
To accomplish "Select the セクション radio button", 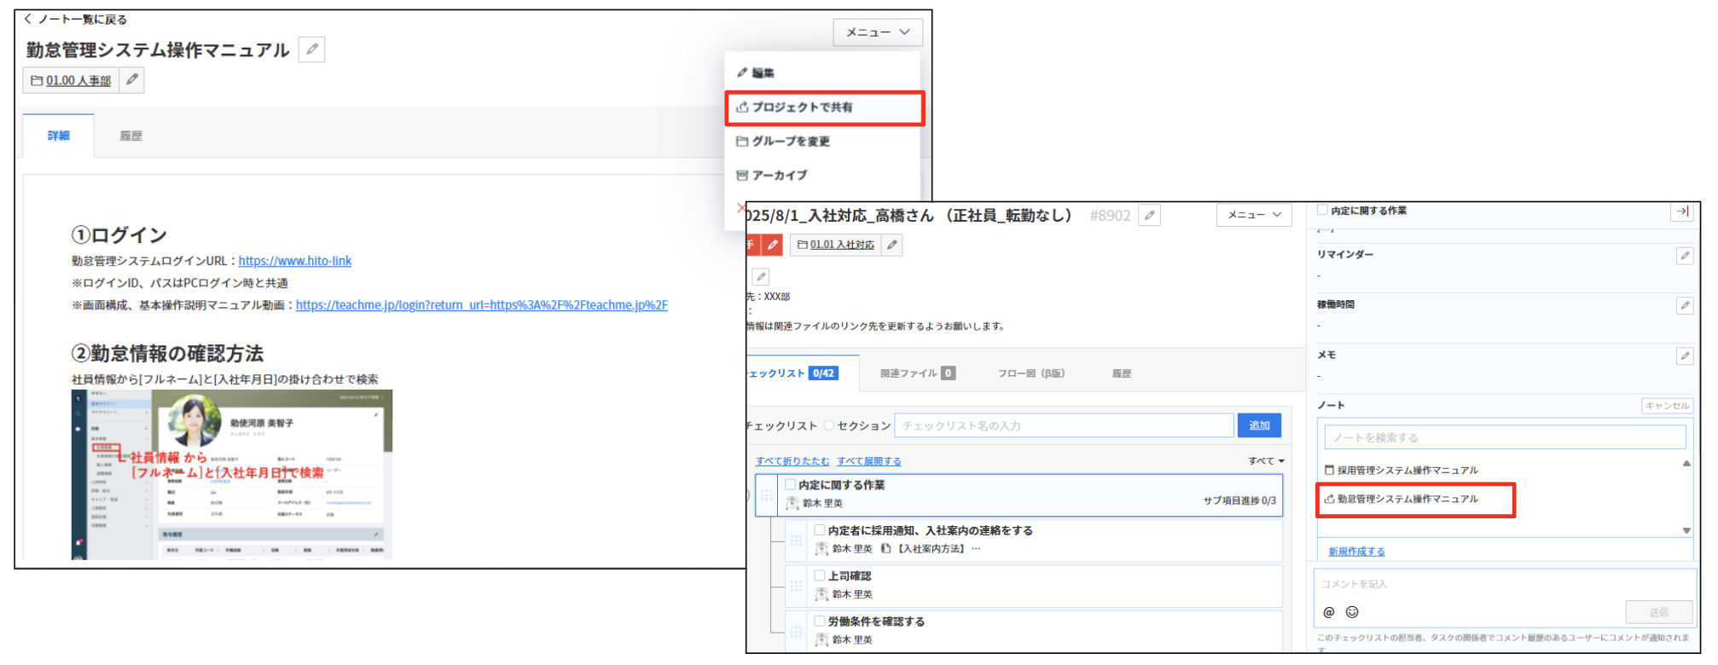I will (x=828, y=425).
